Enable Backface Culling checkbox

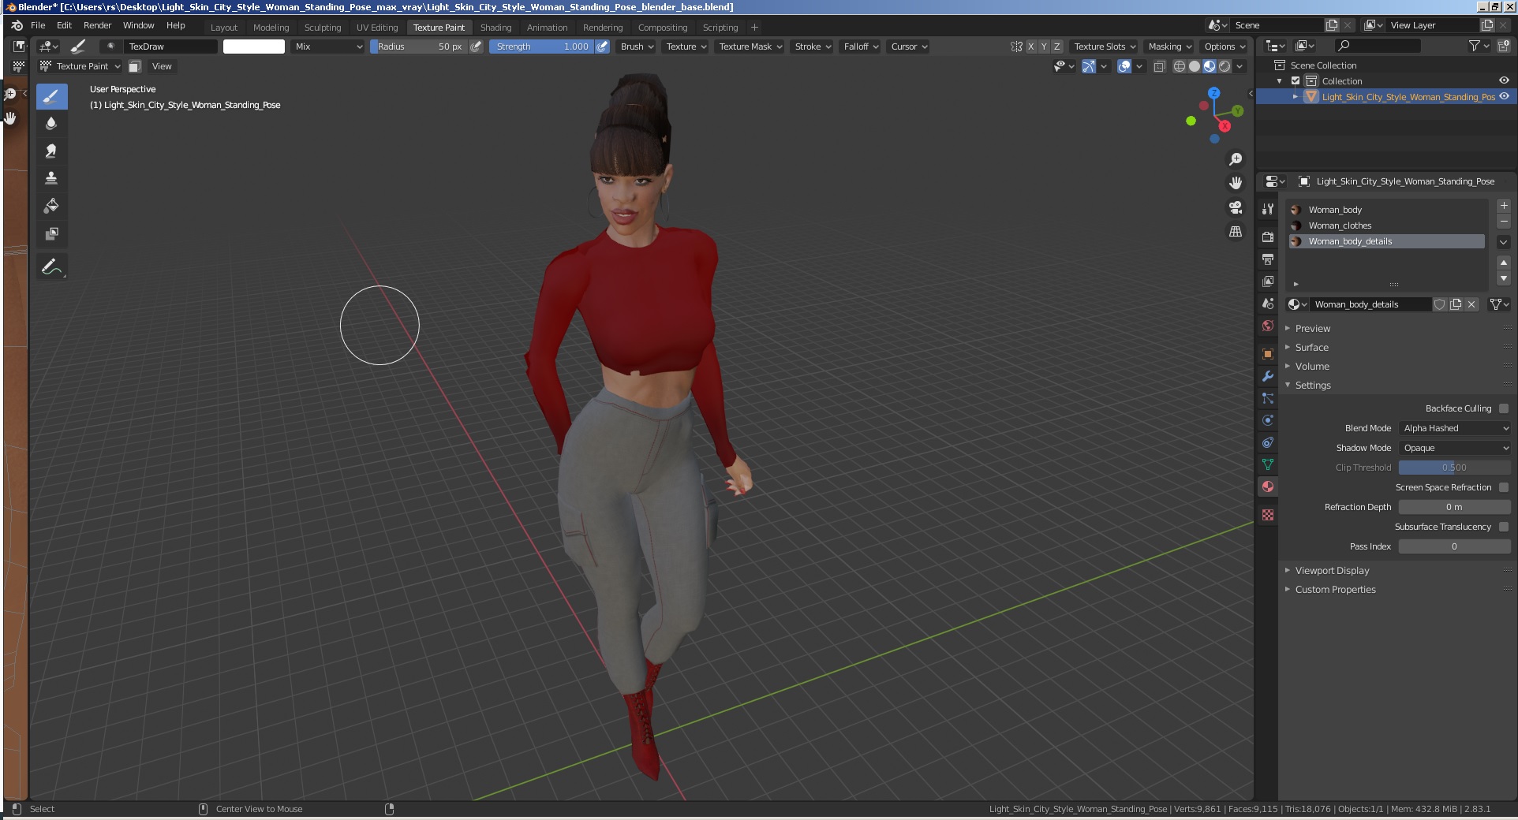(x=1504, y=408)
